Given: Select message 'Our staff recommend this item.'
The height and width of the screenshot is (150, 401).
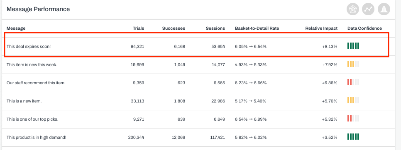Looking at the screenshot, I should pyautogui.click(x=36, y=83).
